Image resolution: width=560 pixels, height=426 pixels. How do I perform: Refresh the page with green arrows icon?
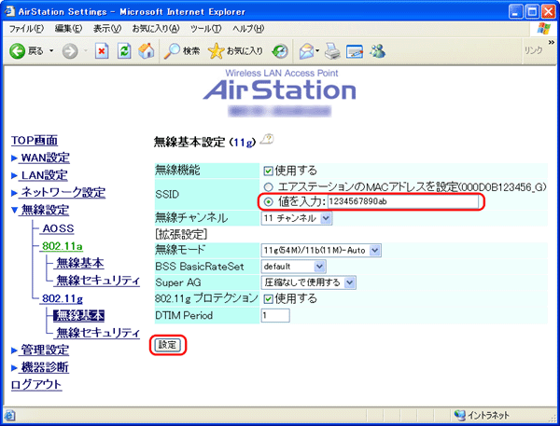pos(124,51)
